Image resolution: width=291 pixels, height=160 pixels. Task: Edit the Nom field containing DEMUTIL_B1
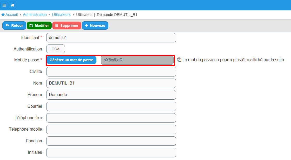(x=111, y=83)
